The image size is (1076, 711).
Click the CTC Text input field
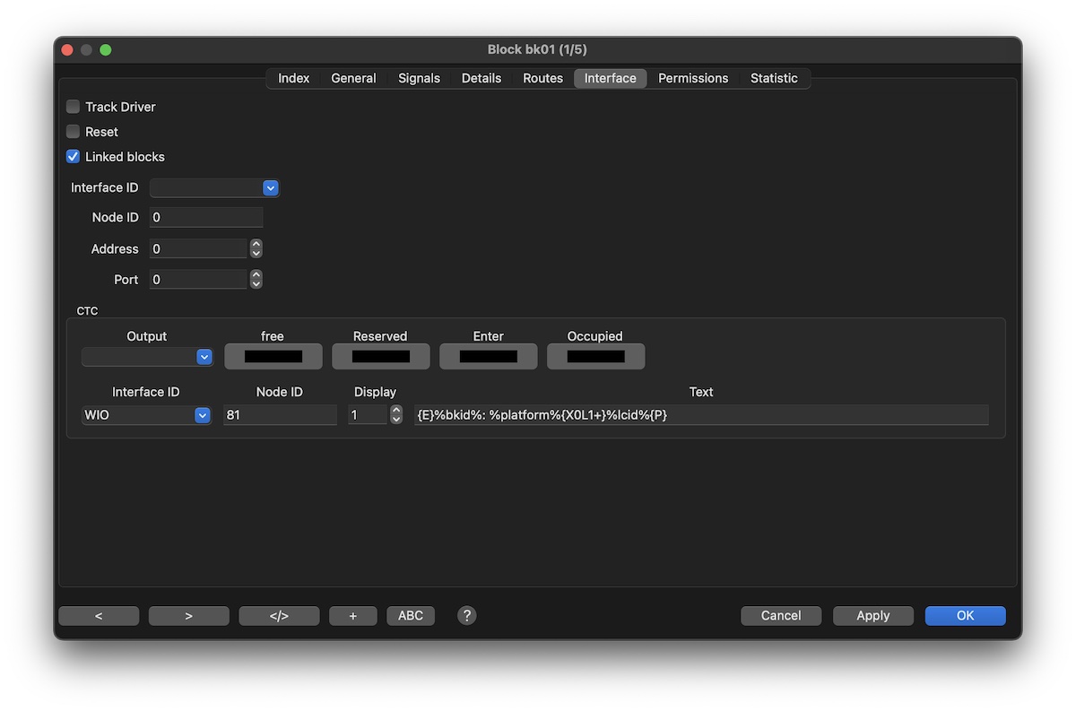coord(700,415)
